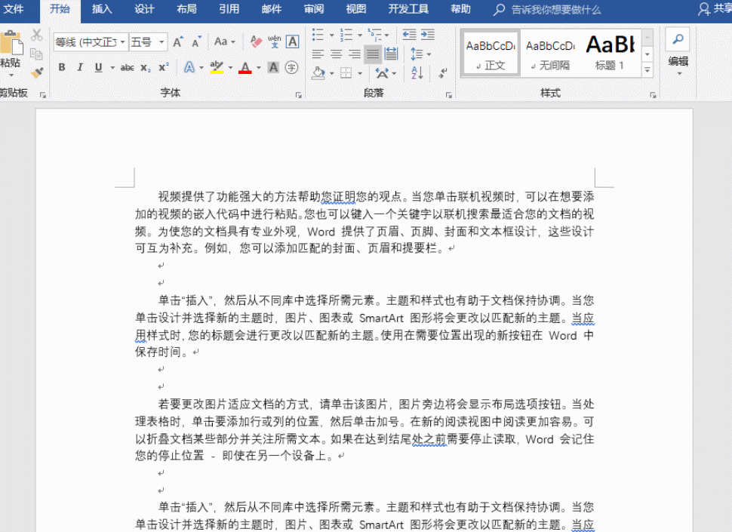Insert enclosed character (circled 字) icon
Viewport: 732px width, 532px height.
pyautogui.click(x=292, y=68)
